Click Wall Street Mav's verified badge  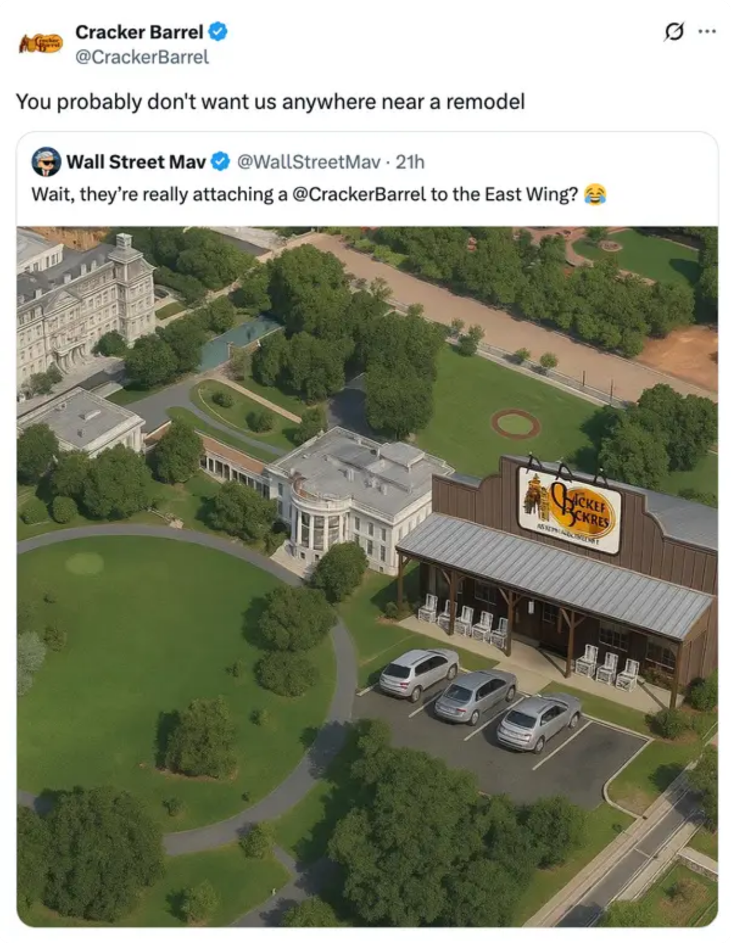pos(220,162)
